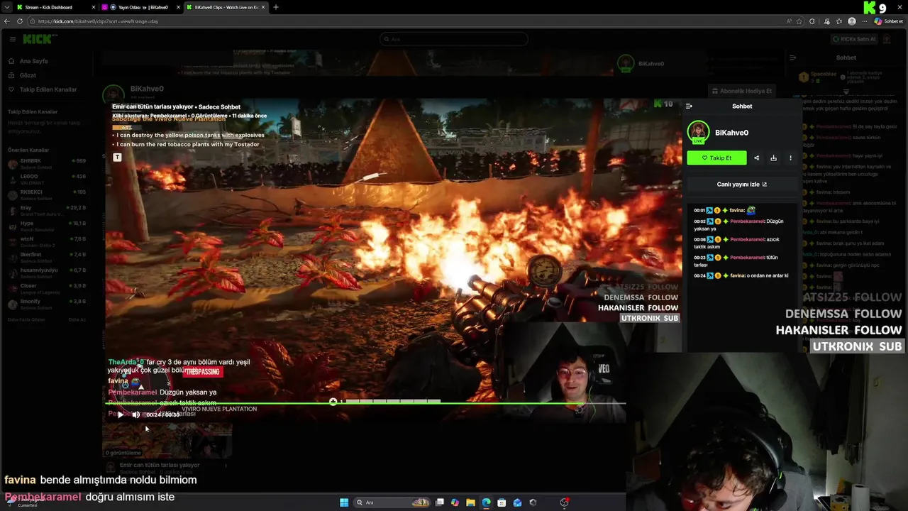Viewport: 908px width, 511px height.
Task: Open the Edge Sohbet et Copilot button
Action: tap(890, 21)
